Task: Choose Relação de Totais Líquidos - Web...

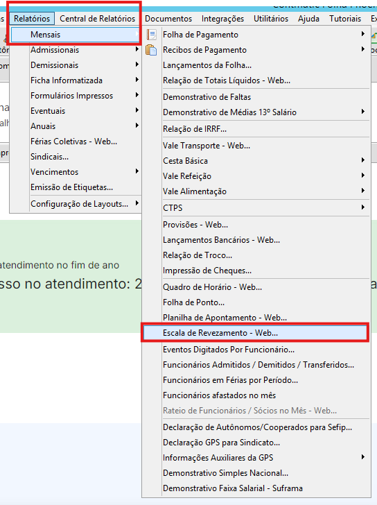Action: click(256, 80)
